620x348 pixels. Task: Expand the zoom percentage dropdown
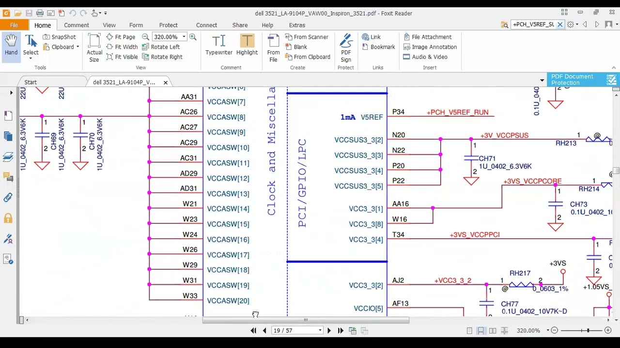[x=184, y=37]
